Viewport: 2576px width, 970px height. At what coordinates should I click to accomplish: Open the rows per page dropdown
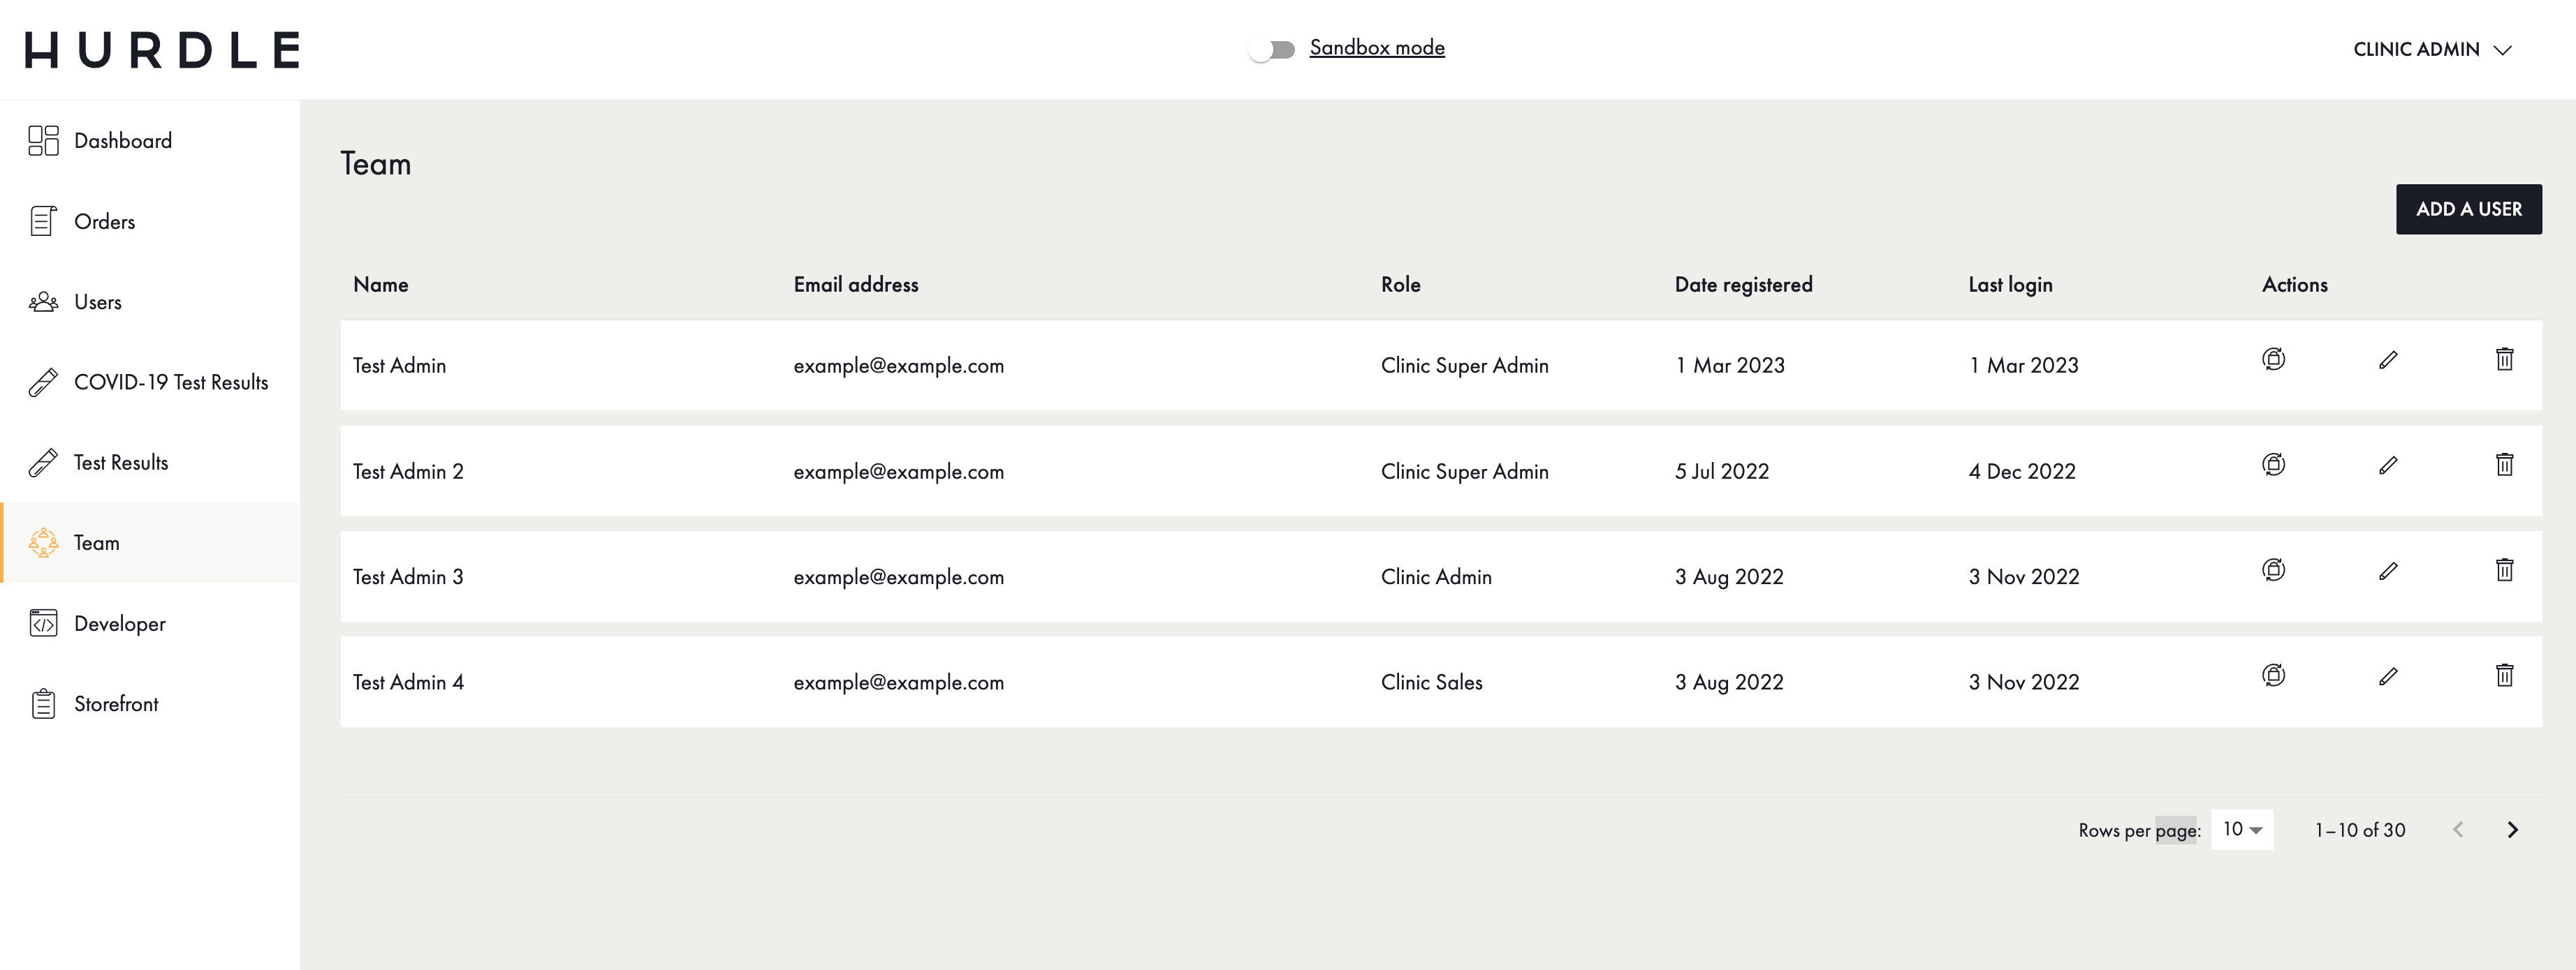(x=2241, y=829)
